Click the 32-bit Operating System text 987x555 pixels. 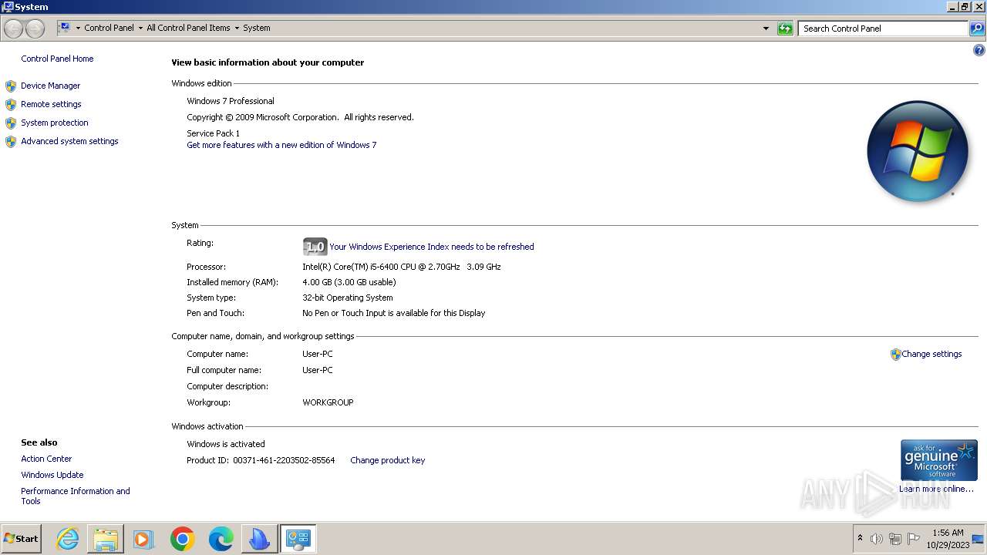pos(348,298)
